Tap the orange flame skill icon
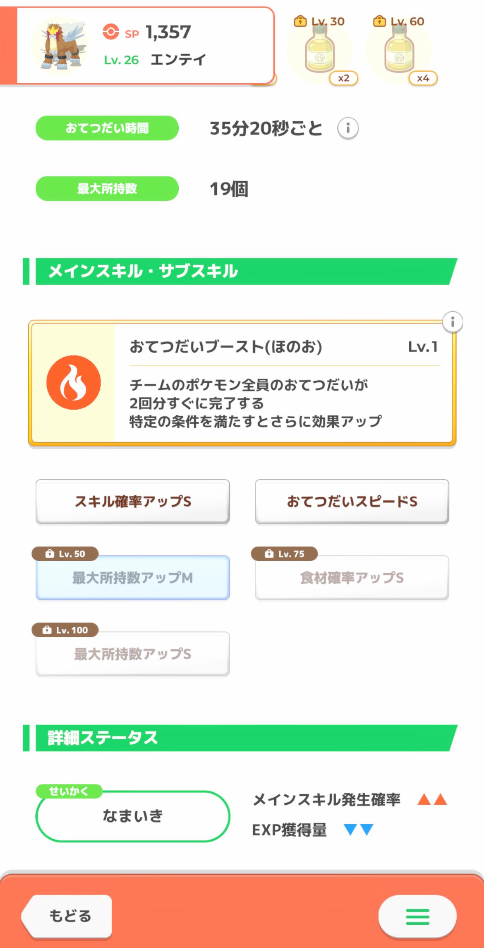484x948 pixels. pyautogui.click(x=74, y=382)
